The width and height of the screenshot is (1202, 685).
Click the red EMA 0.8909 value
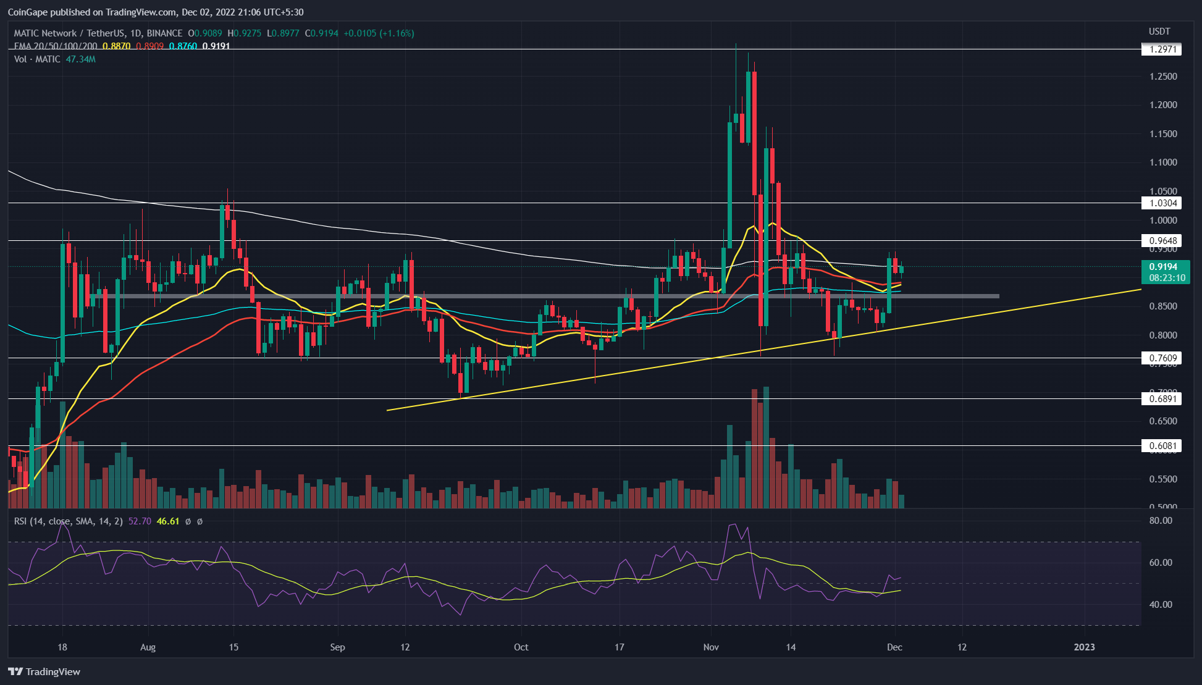(x=149, y=46)
